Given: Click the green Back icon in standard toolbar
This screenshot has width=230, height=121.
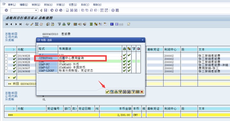Looking at the screenshot, I should tap(52, 10).
